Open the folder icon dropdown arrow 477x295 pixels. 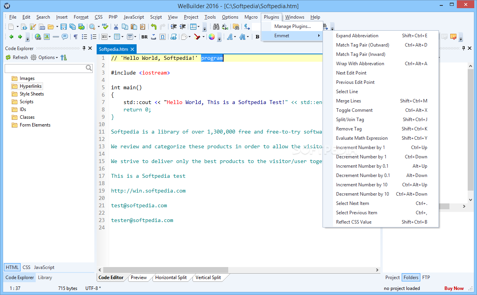point(57,27)
